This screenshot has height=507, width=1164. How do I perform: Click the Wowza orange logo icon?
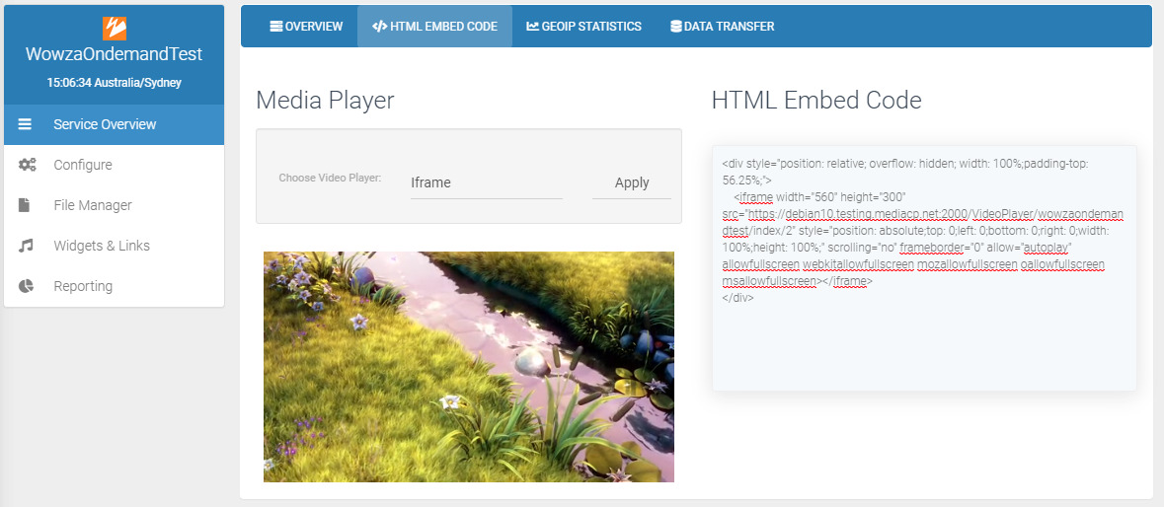point(115,29)
